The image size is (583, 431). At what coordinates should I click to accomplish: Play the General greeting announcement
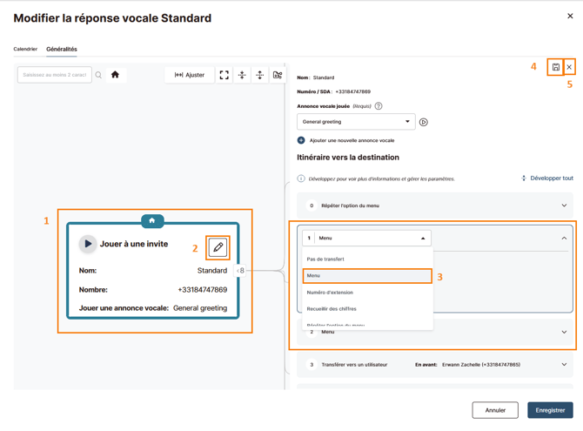424,122
